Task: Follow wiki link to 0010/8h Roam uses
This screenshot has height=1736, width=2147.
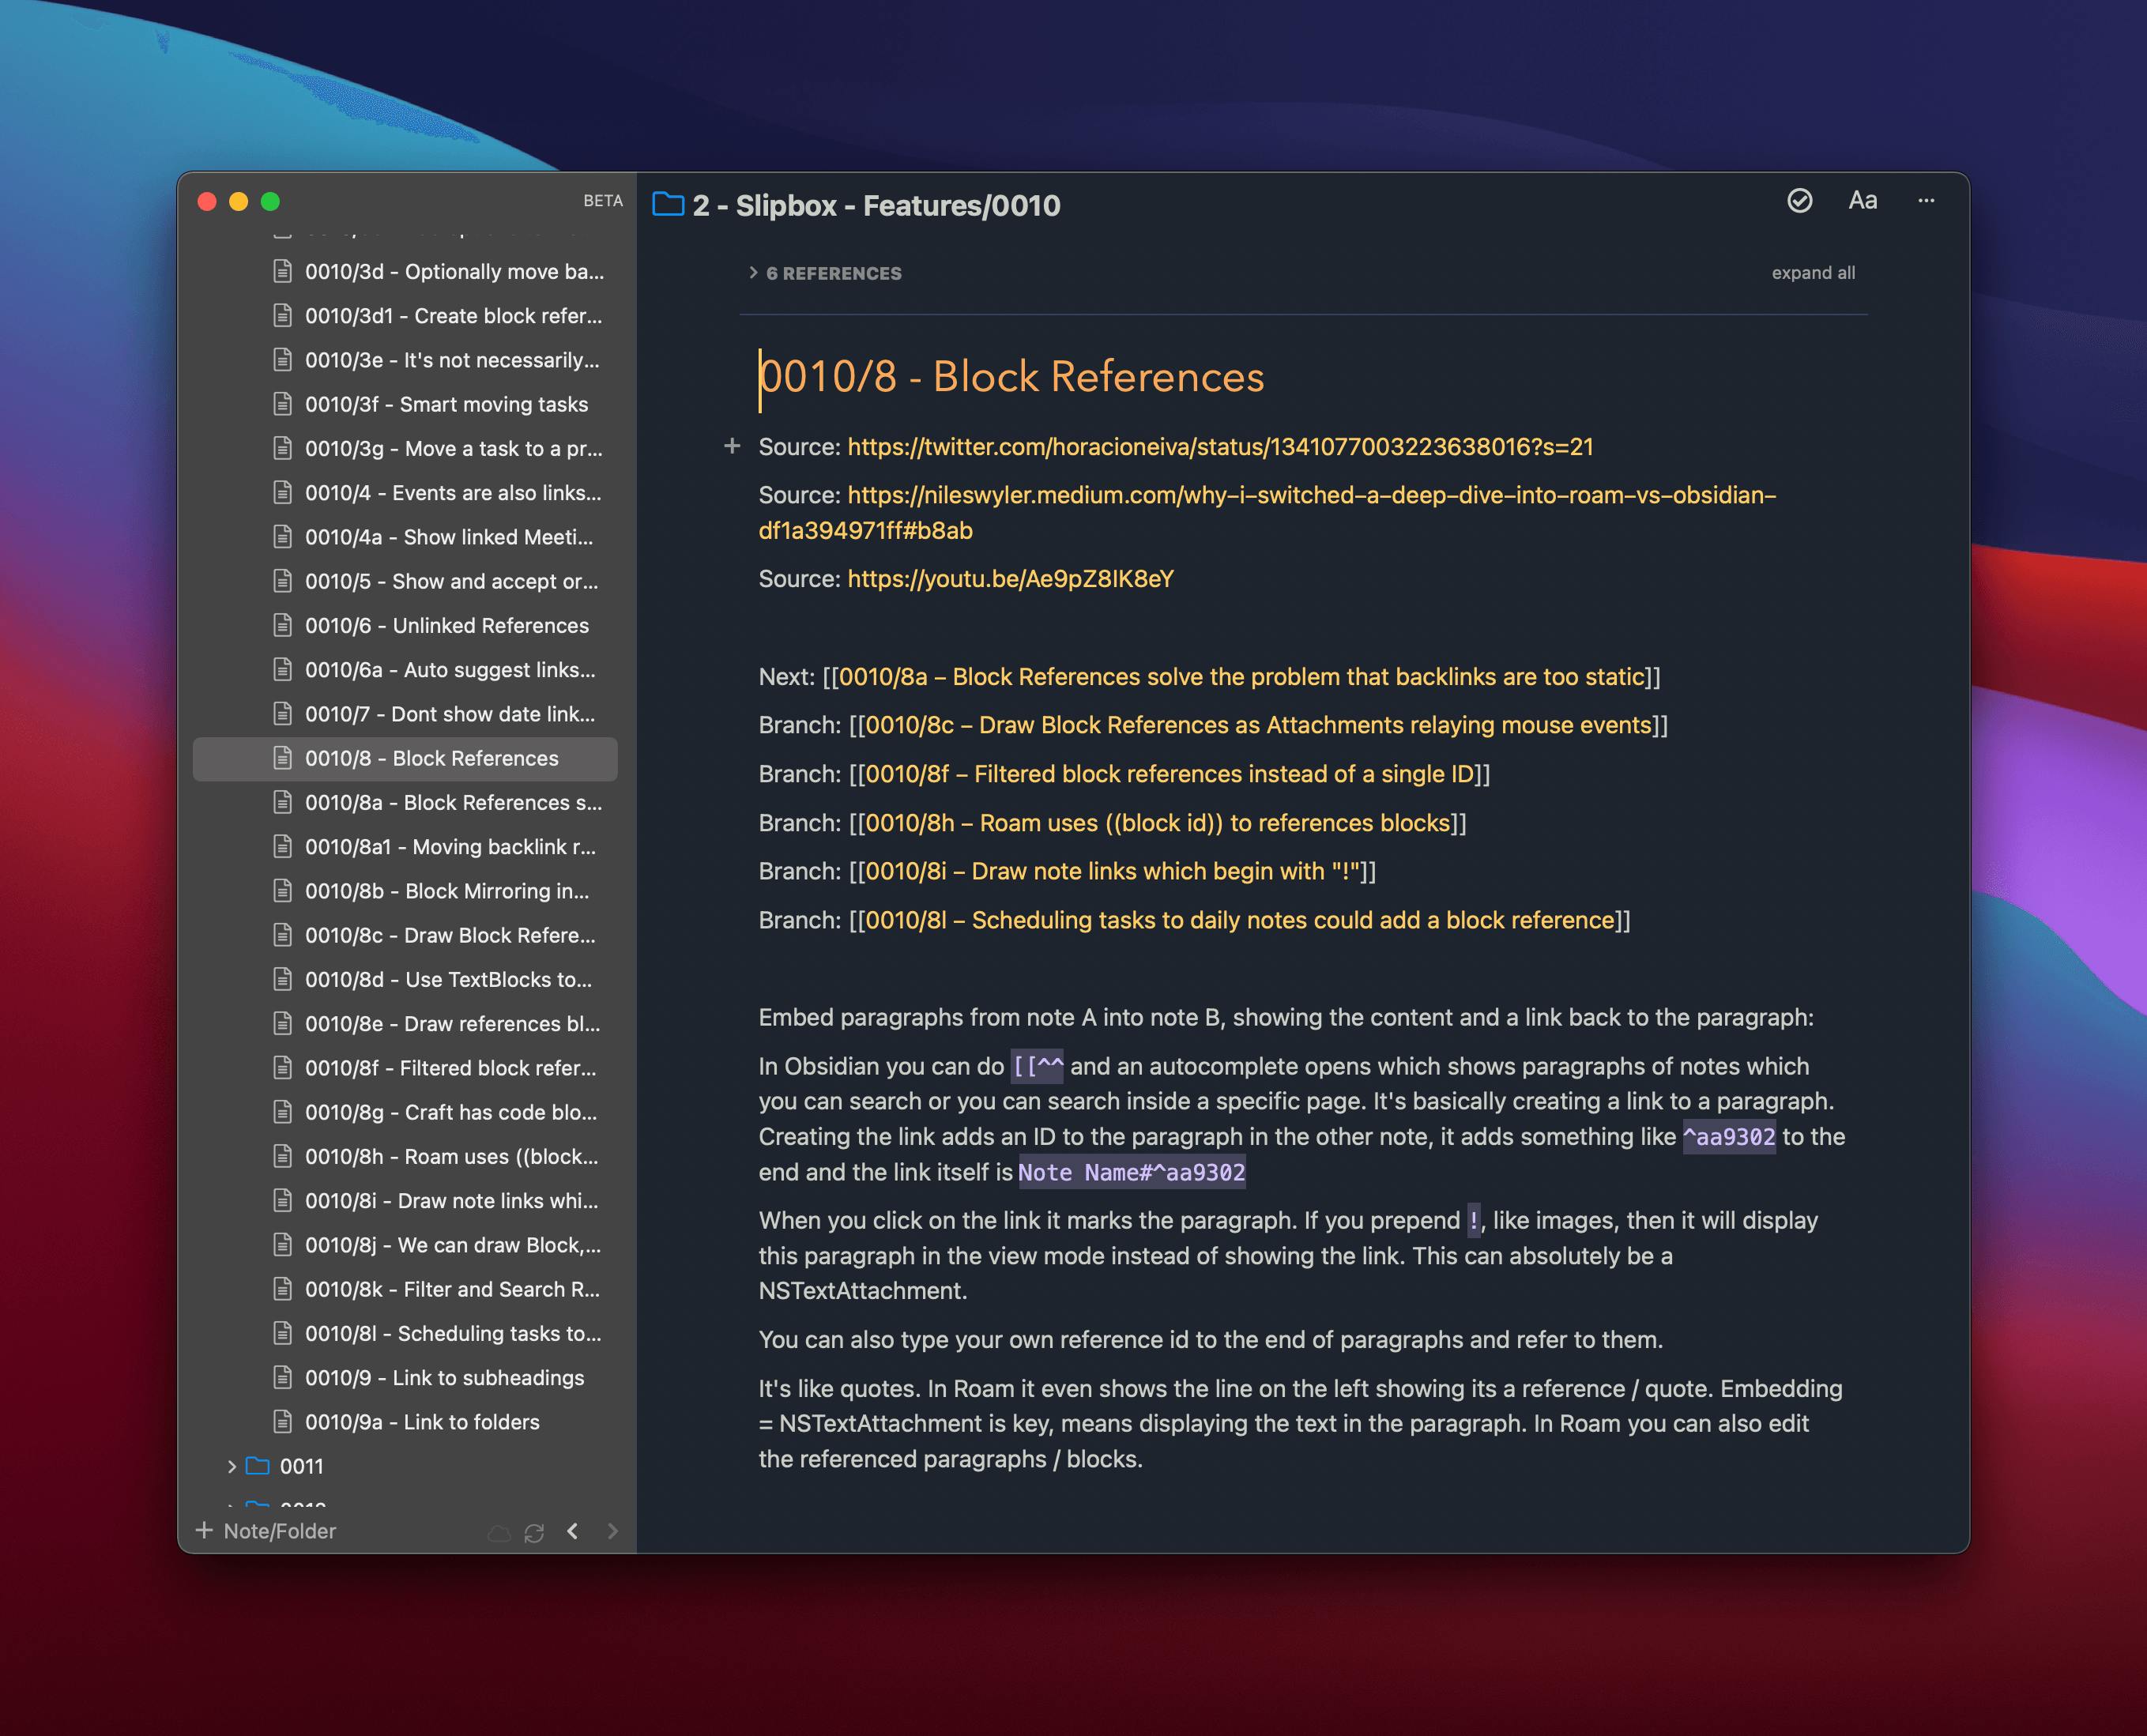Action: 1156,823
